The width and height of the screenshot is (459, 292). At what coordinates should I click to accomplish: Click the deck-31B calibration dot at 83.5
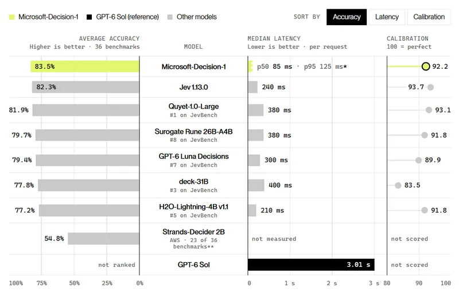pyautogui.click(x=398, y=185)
